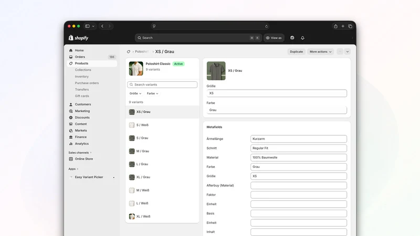Viewport: 420px width, 236px height.
Task: Click the Content icon in sidebar
Action: [71, 124]
